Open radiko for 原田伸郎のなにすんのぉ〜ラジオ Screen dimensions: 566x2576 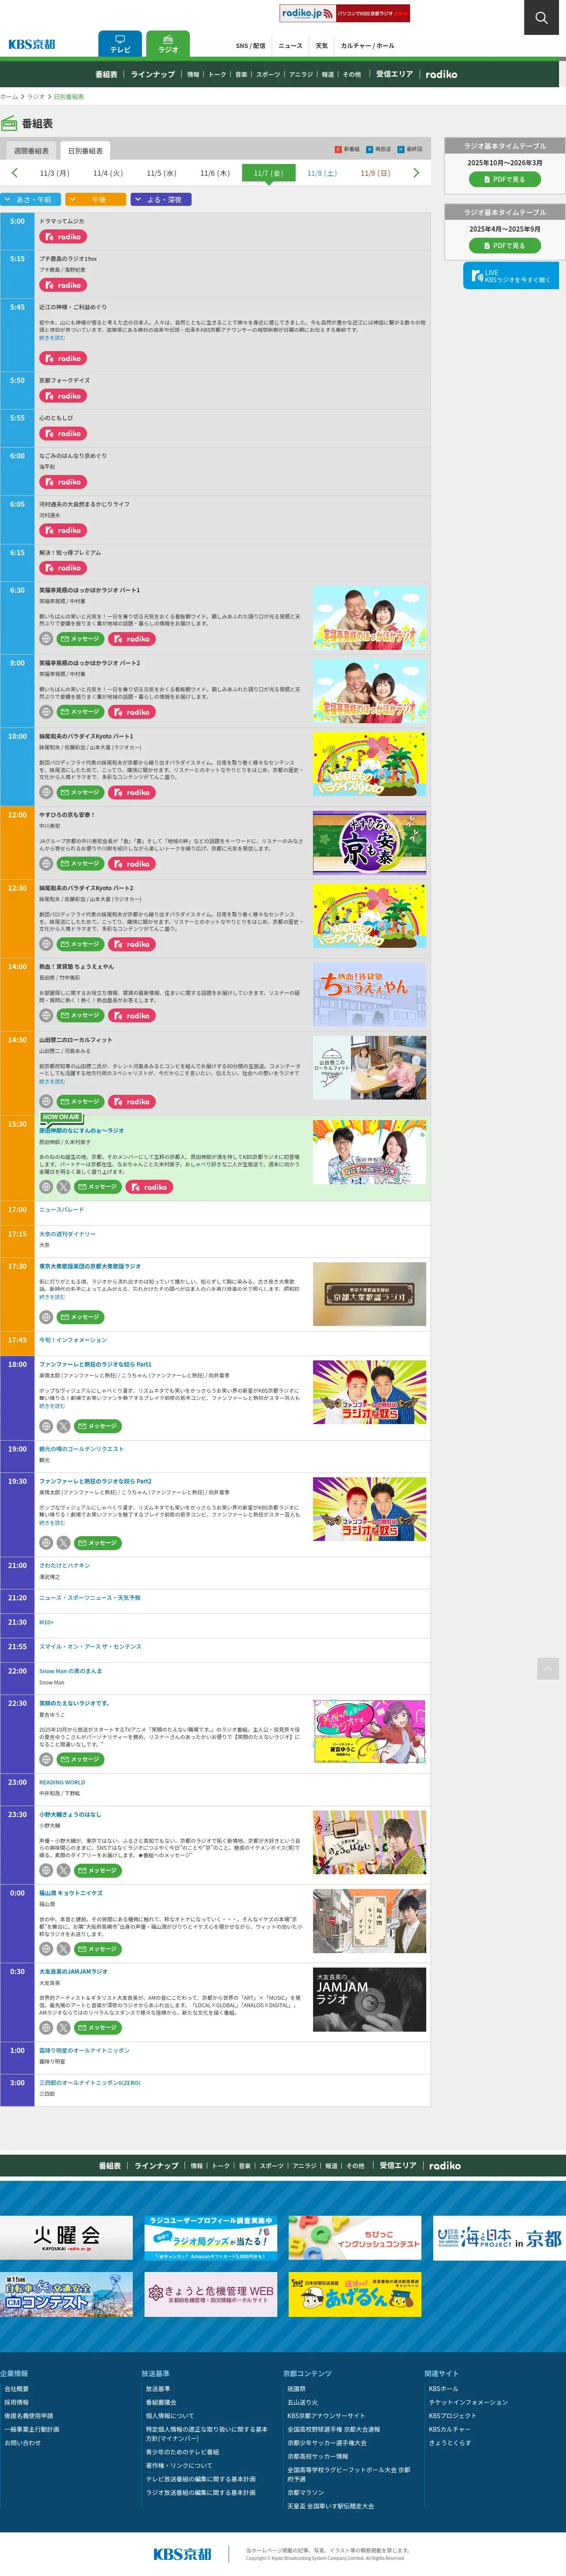pyautogui.click(x=150, y=1187)
